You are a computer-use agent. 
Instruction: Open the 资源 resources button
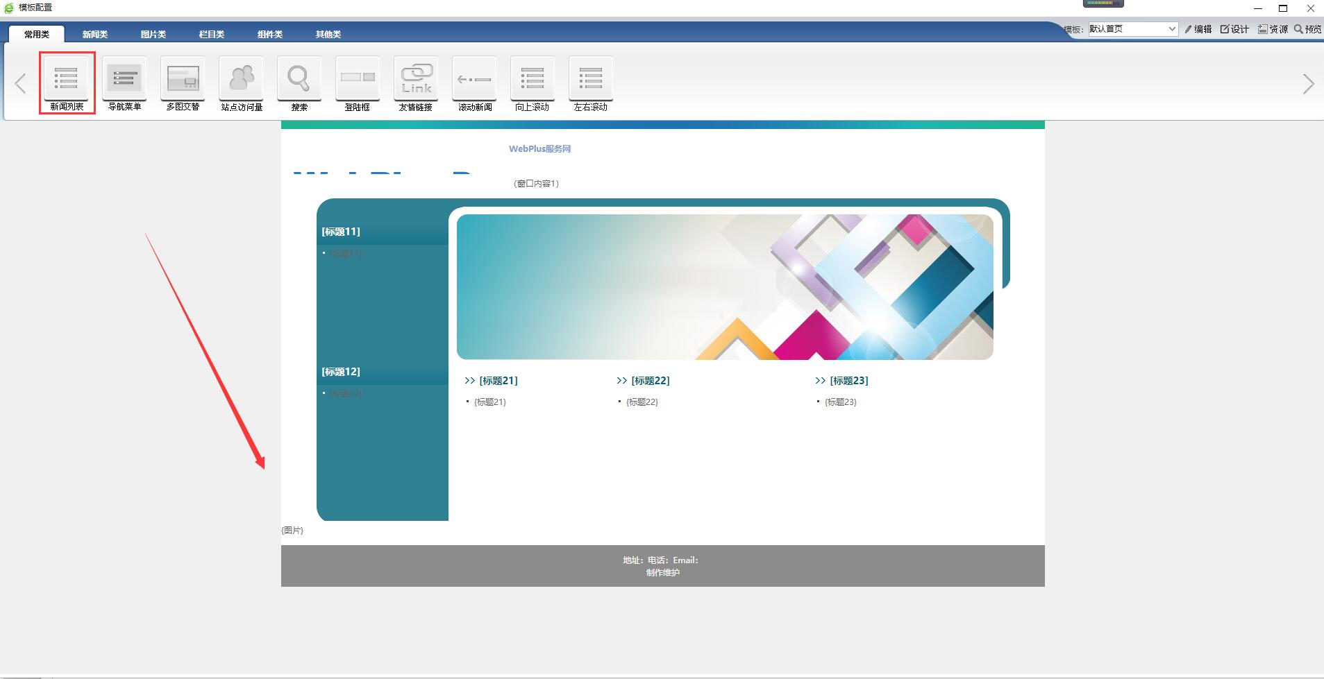pos(1273,29)
